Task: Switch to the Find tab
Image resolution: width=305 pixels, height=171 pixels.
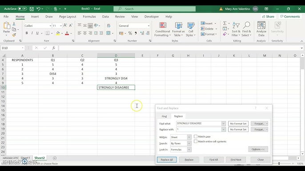Action: pyautogui.click(x=164, y=117)
